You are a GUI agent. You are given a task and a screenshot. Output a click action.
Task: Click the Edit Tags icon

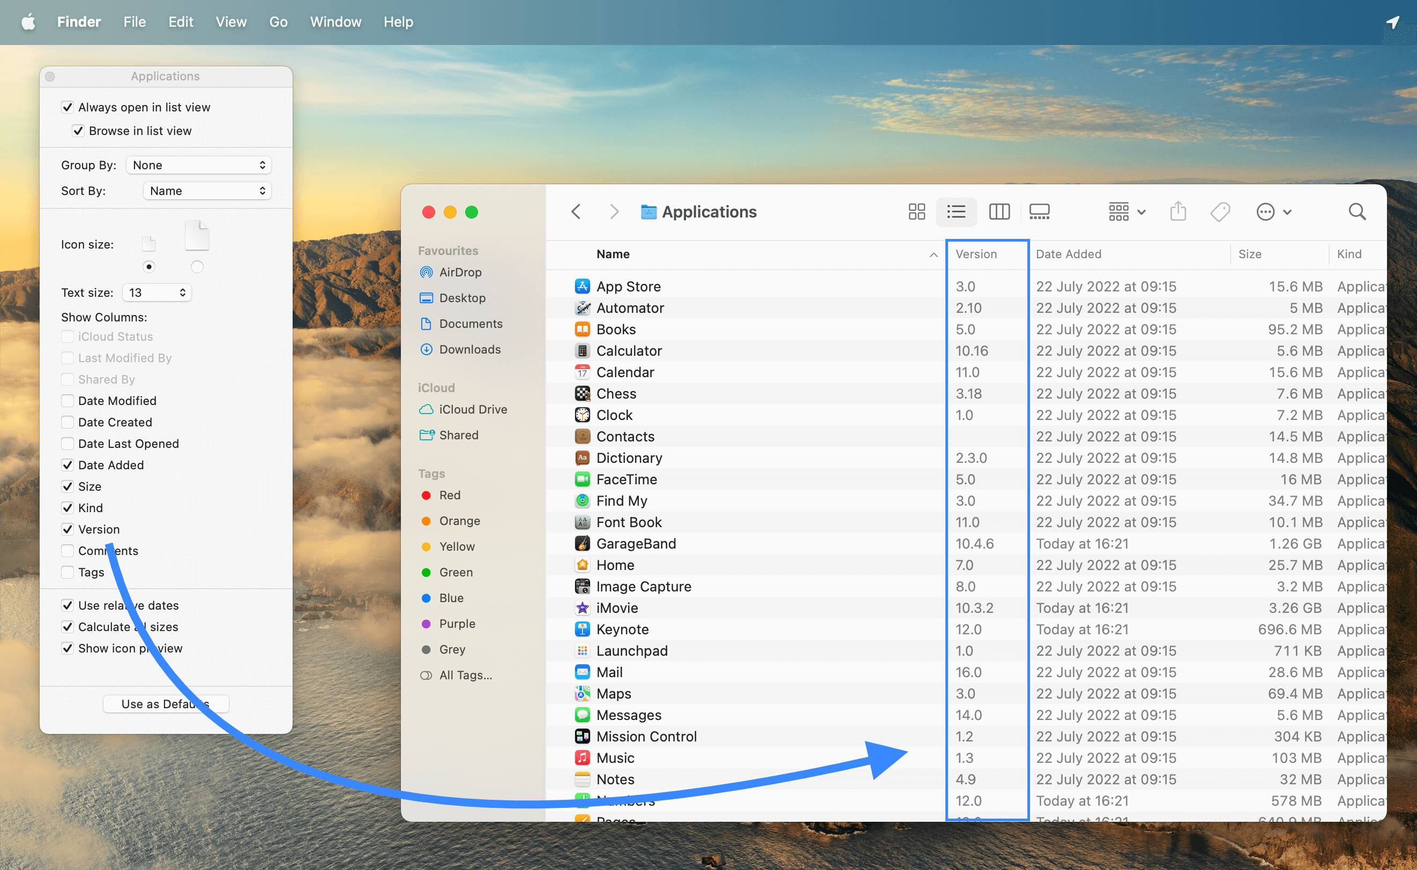1220,212
